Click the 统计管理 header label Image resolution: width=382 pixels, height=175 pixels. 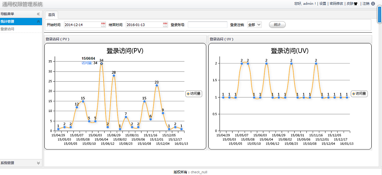[x=7, y=21]
